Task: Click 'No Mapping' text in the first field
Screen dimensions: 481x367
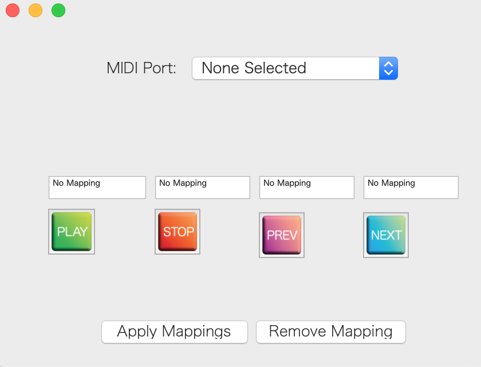Action: coord(76,183)
